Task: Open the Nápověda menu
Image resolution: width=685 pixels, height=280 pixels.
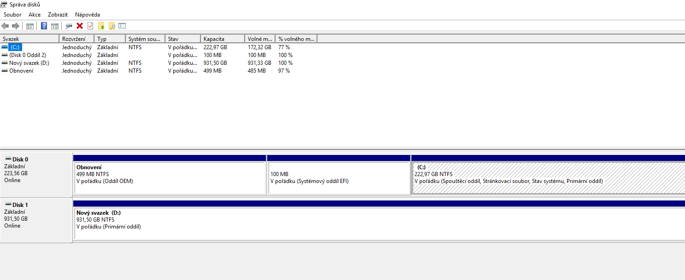Action: tap(88, 15)
